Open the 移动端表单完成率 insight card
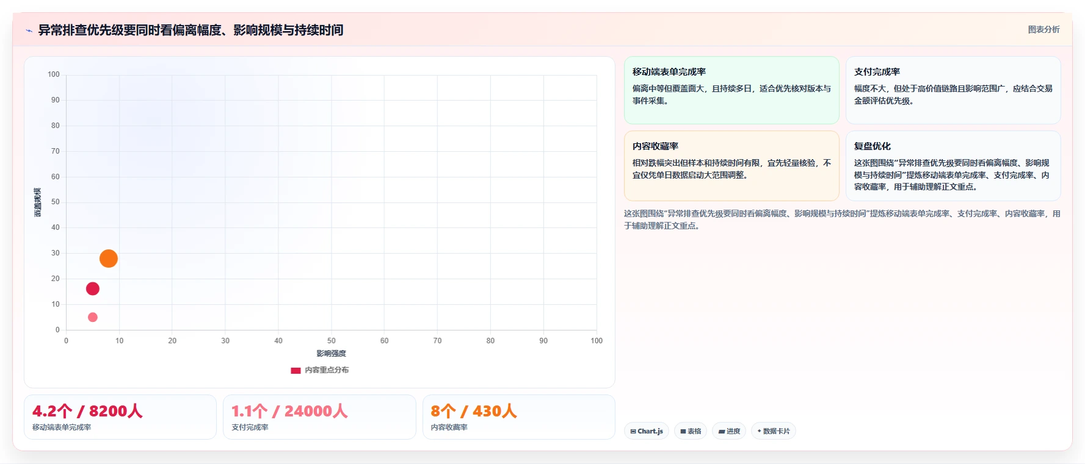1085x464 pixels. pyautogui.click(x=731, y=90)
